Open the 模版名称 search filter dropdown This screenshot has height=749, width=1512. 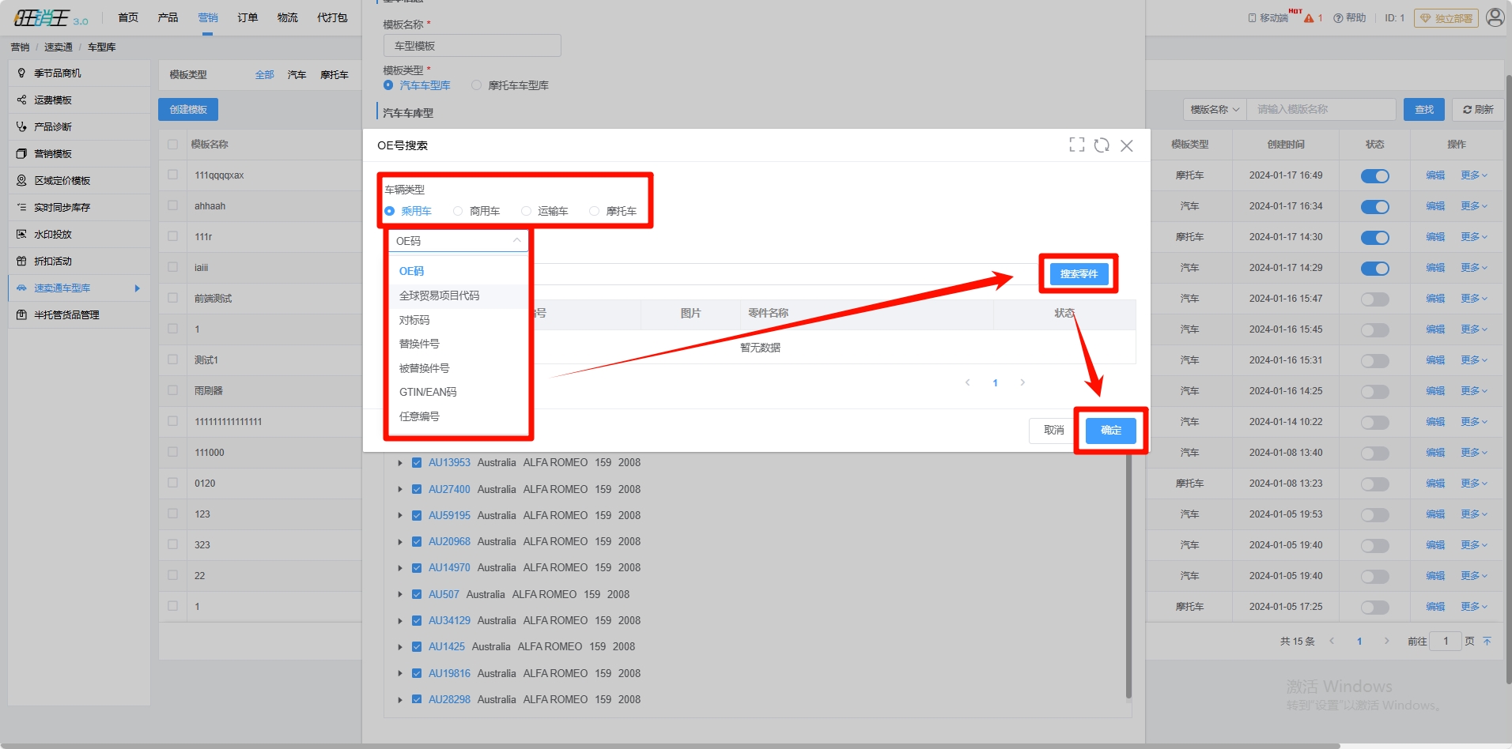tap(1214, 110)
